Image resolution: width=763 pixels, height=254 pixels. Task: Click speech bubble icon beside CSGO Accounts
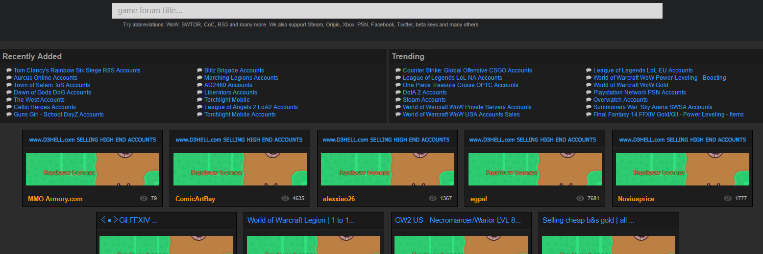[398, 70]
